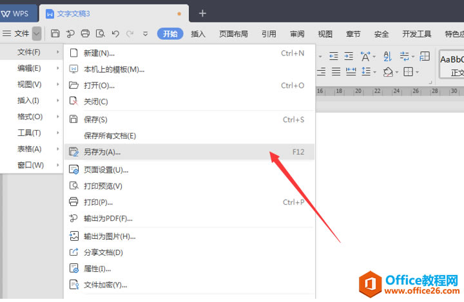Switch to the 文字文稿3 document tab
The width and height of the screenshot is (464, 302).
click(113, 14)
